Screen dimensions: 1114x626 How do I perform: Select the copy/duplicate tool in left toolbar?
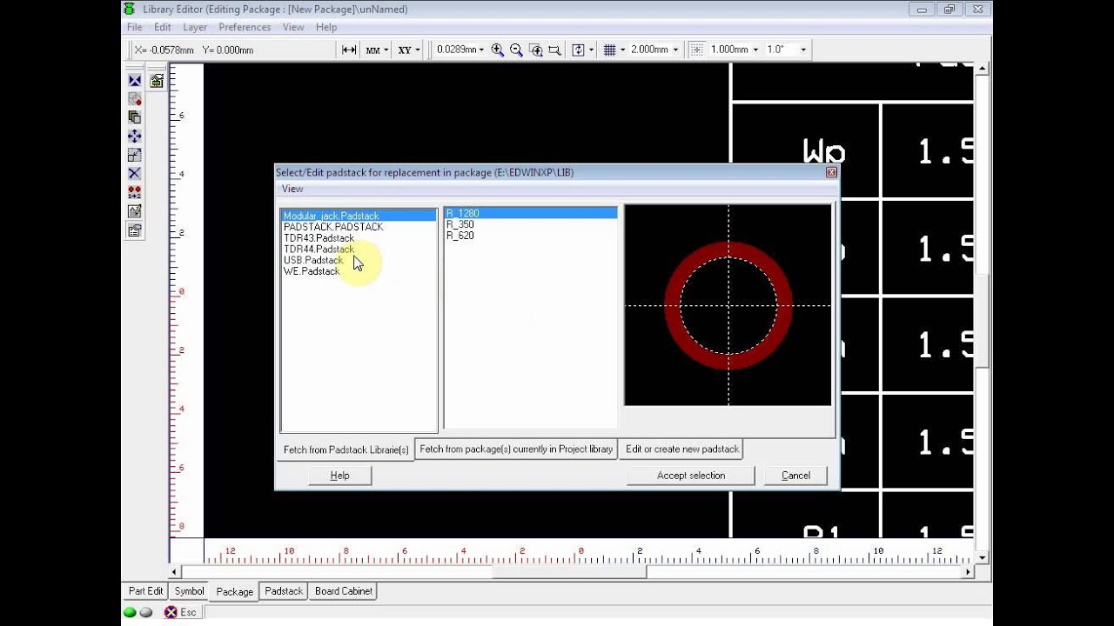(134, 117)
